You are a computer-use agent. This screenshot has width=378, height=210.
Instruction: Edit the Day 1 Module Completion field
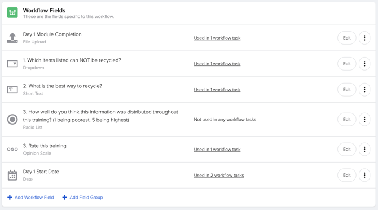click(x=346, y=38)
